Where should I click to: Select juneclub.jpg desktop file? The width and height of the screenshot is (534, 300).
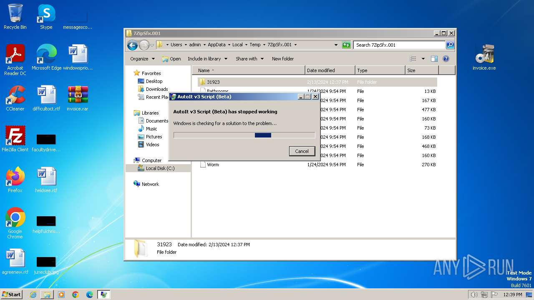tap(46, 265)
